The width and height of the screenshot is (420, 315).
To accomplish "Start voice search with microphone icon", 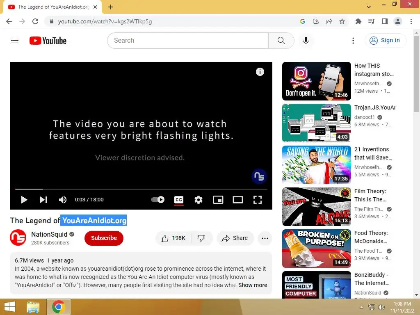I will click(306, 41).
